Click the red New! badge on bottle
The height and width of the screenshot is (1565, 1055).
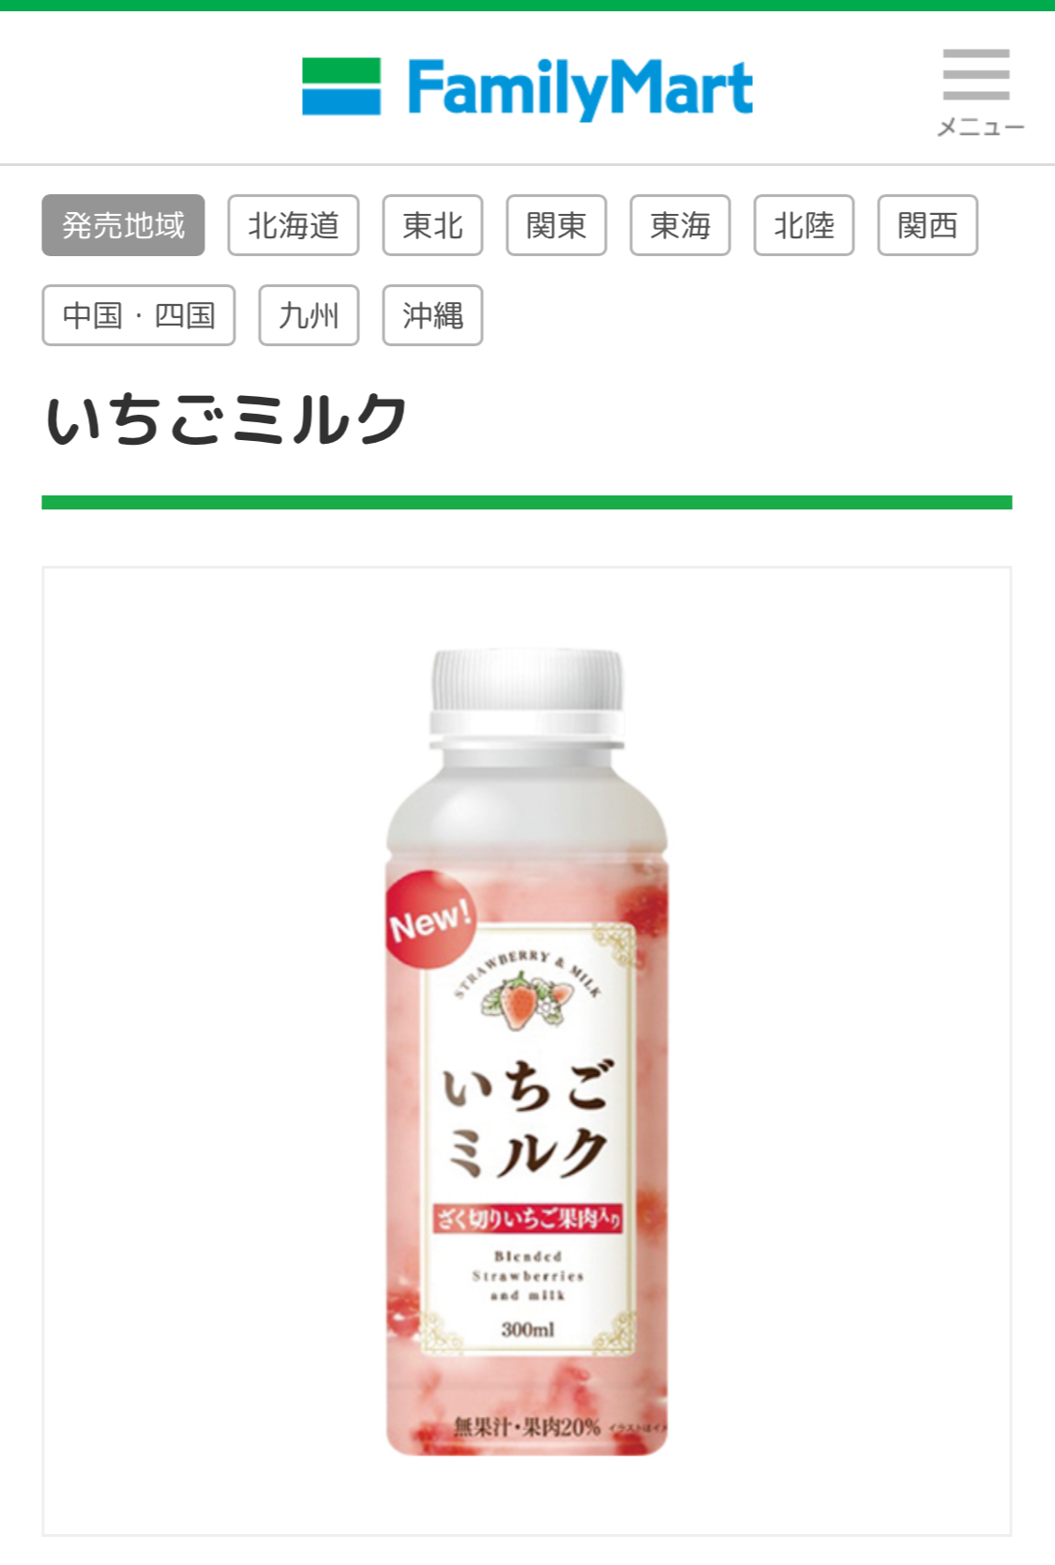coord(431,919)
